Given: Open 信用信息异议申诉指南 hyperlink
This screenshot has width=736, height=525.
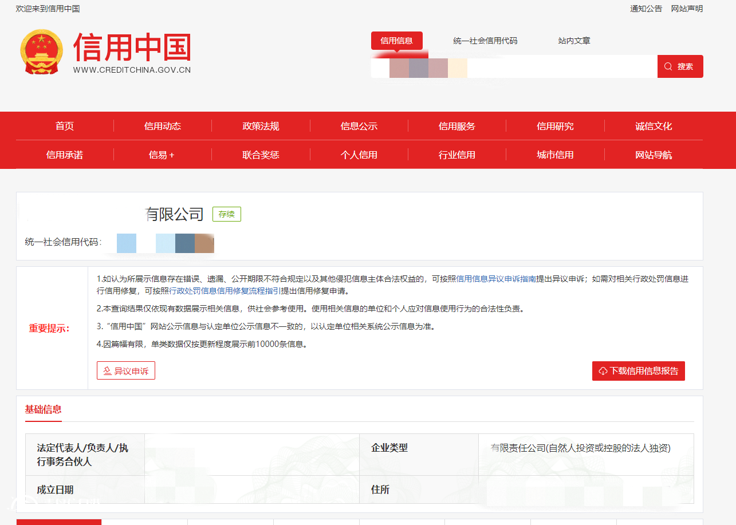Looking at the screenshot, I should [x=496, y=279].
